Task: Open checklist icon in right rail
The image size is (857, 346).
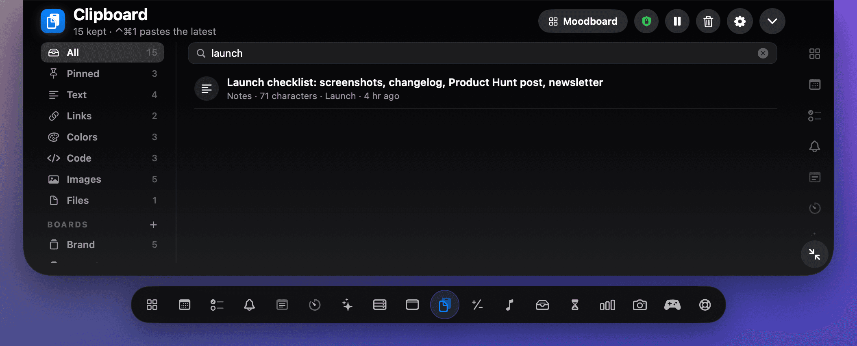Action: [x=815, y=116]
